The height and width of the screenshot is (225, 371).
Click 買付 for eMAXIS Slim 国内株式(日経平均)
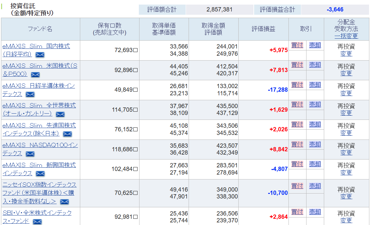pos(297,45)
